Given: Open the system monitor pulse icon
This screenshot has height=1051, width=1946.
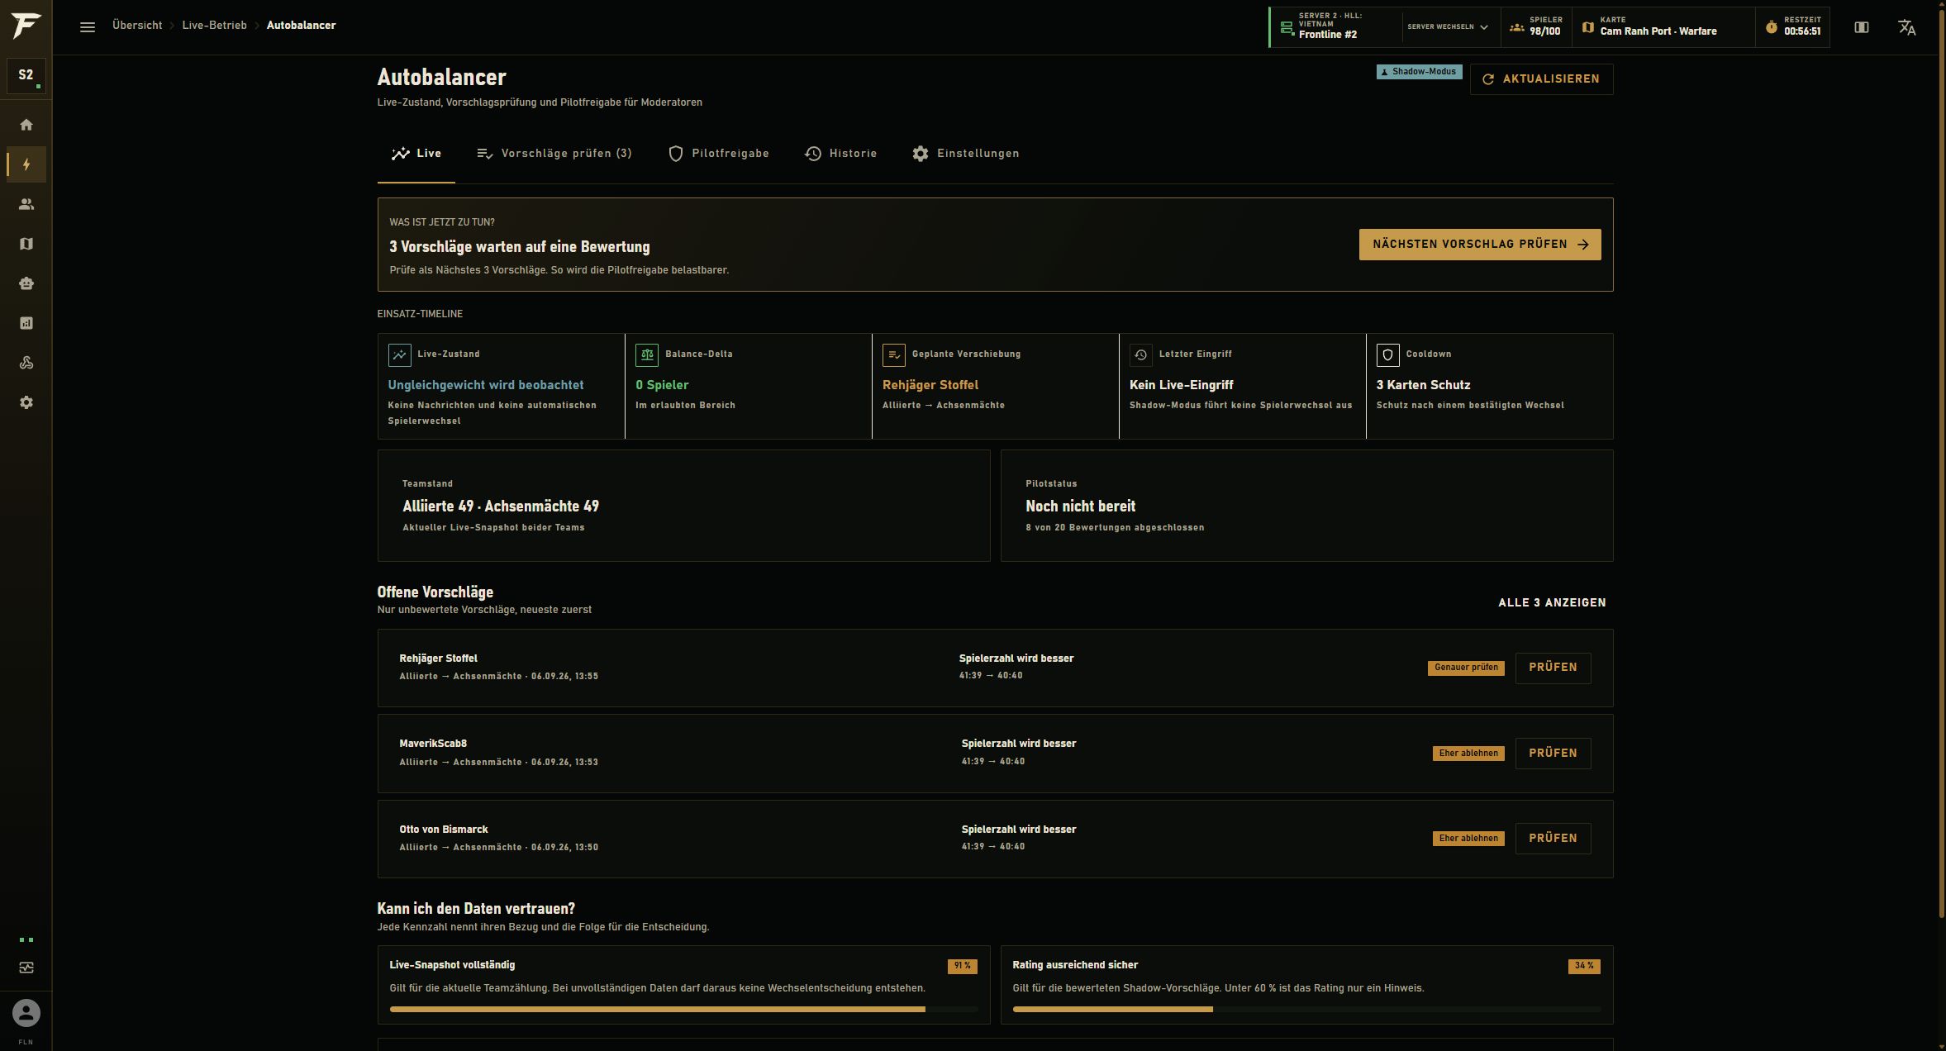Looking at the screenshot, I should (x=26, y=968).
